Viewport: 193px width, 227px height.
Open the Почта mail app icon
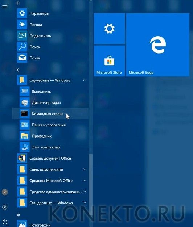(x=22, y=58)
